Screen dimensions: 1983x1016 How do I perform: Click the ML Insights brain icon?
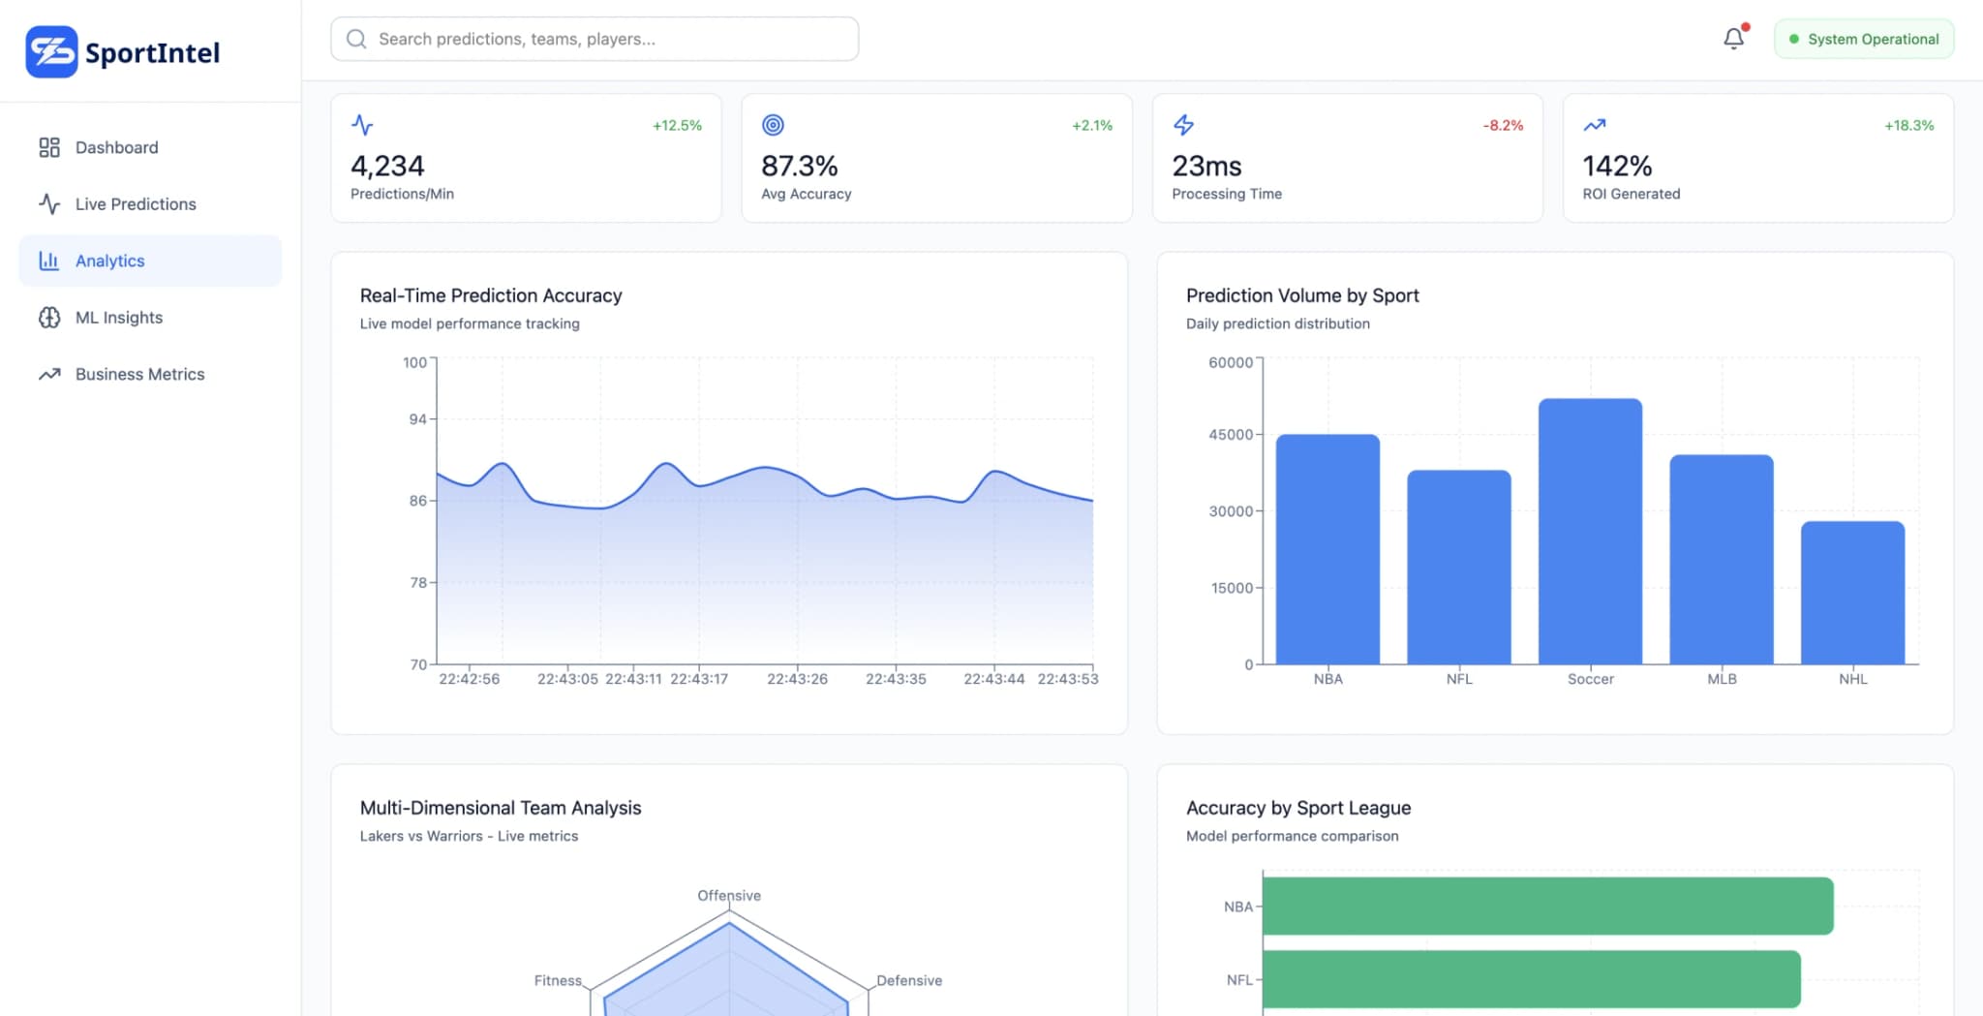coord(49,318)
